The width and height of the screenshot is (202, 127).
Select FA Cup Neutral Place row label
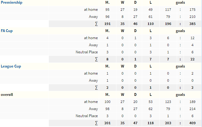pos(87,52)
